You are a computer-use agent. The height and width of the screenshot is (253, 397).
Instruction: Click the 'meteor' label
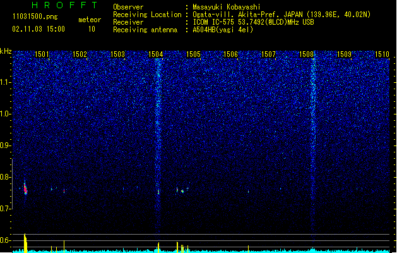(90, 20)
